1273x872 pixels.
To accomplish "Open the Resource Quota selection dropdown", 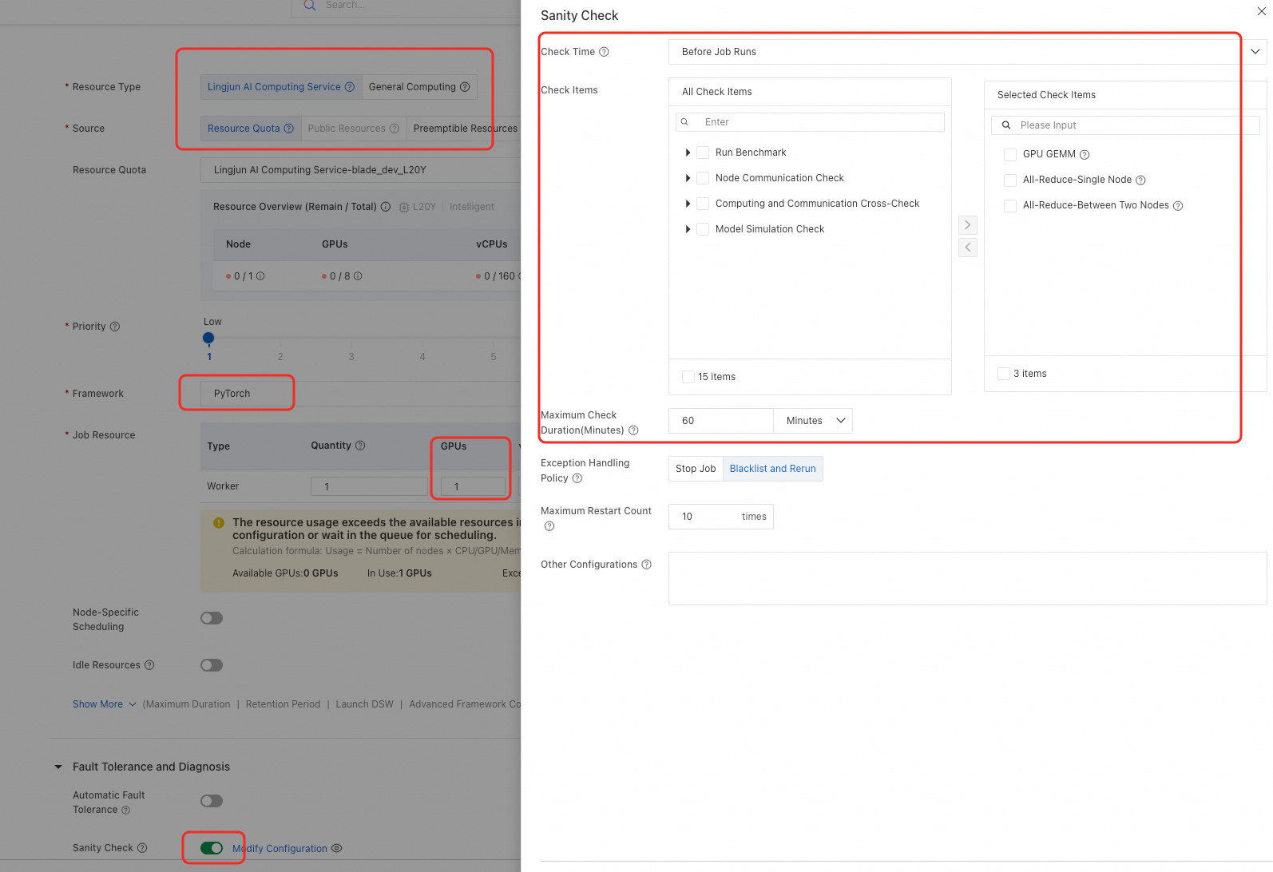I will (x=361, y=170).
